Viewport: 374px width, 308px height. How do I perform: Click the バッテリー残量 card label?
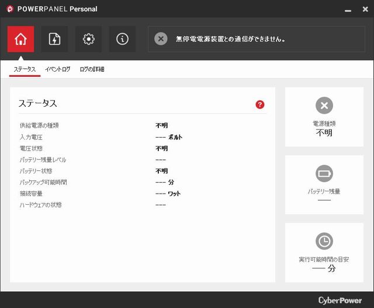point(324,191)
